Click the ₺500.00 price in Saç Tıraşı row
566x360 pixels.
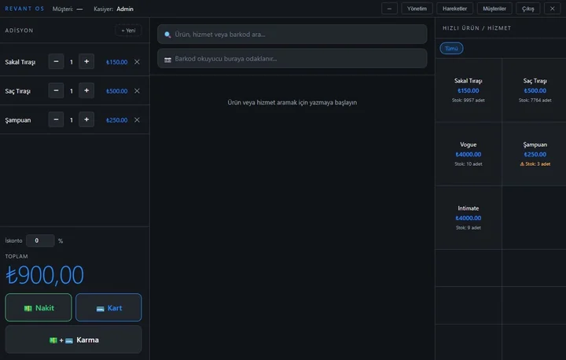pyautogui.click(x=116, y=91)
